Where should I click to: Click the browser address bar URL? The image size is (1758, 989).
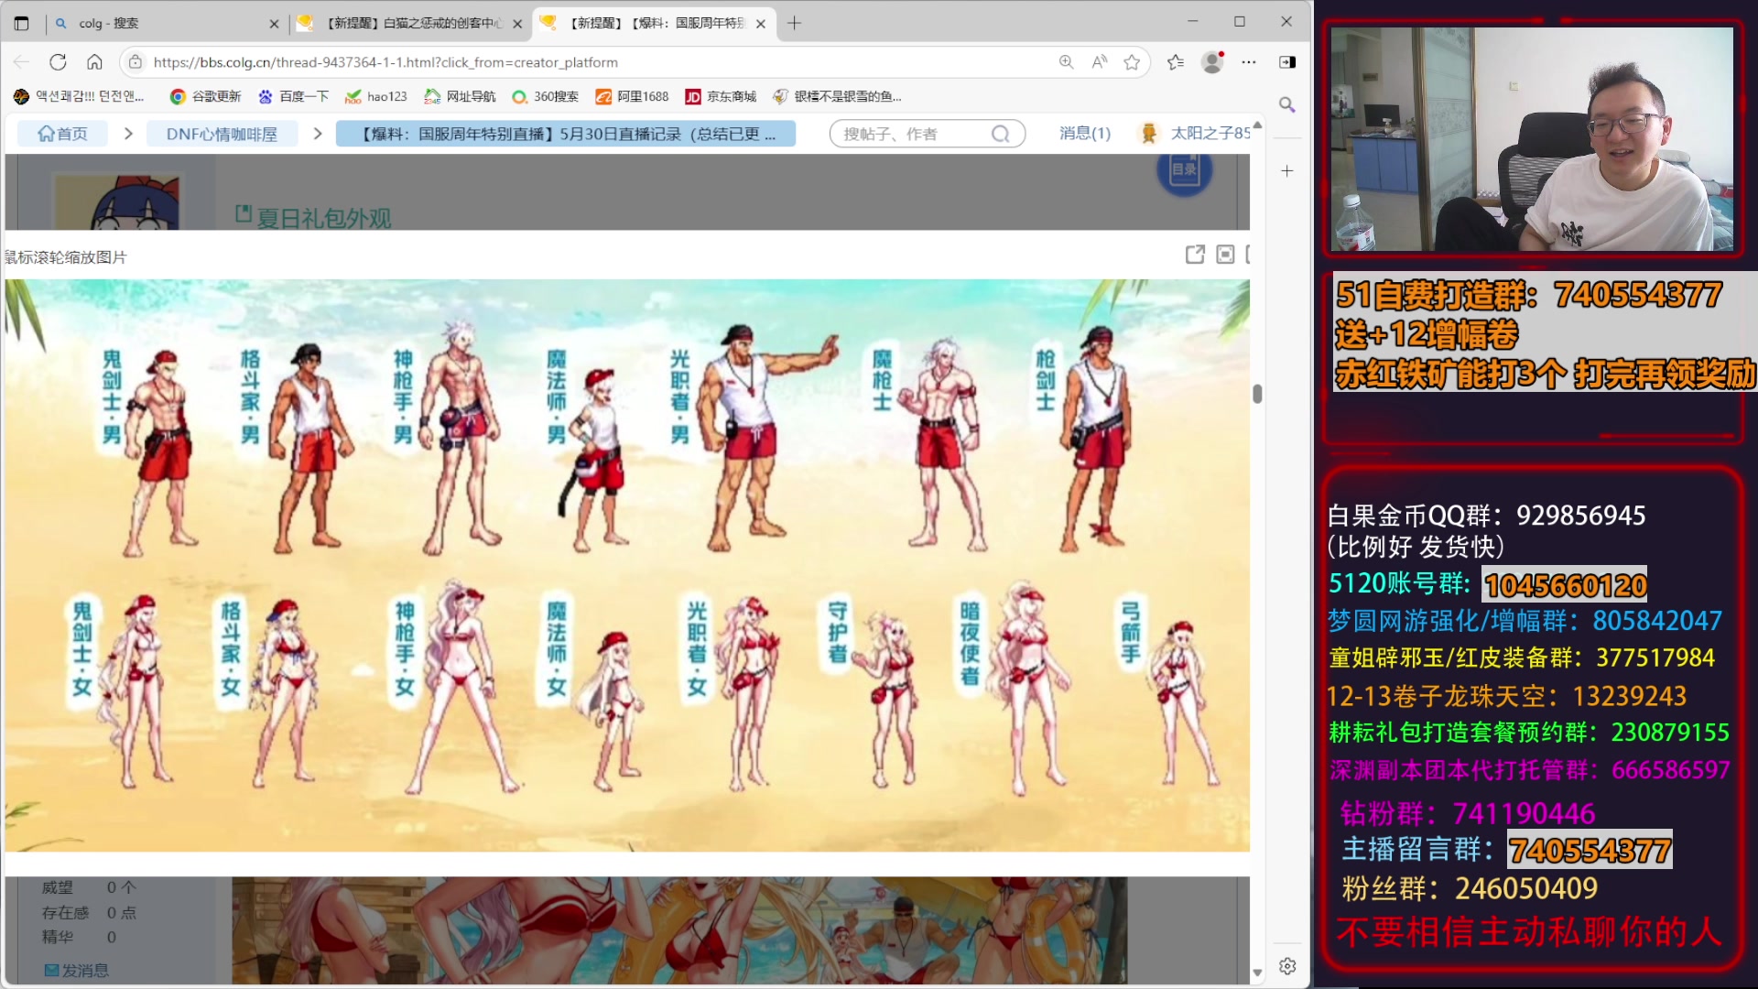click(385, 62)
